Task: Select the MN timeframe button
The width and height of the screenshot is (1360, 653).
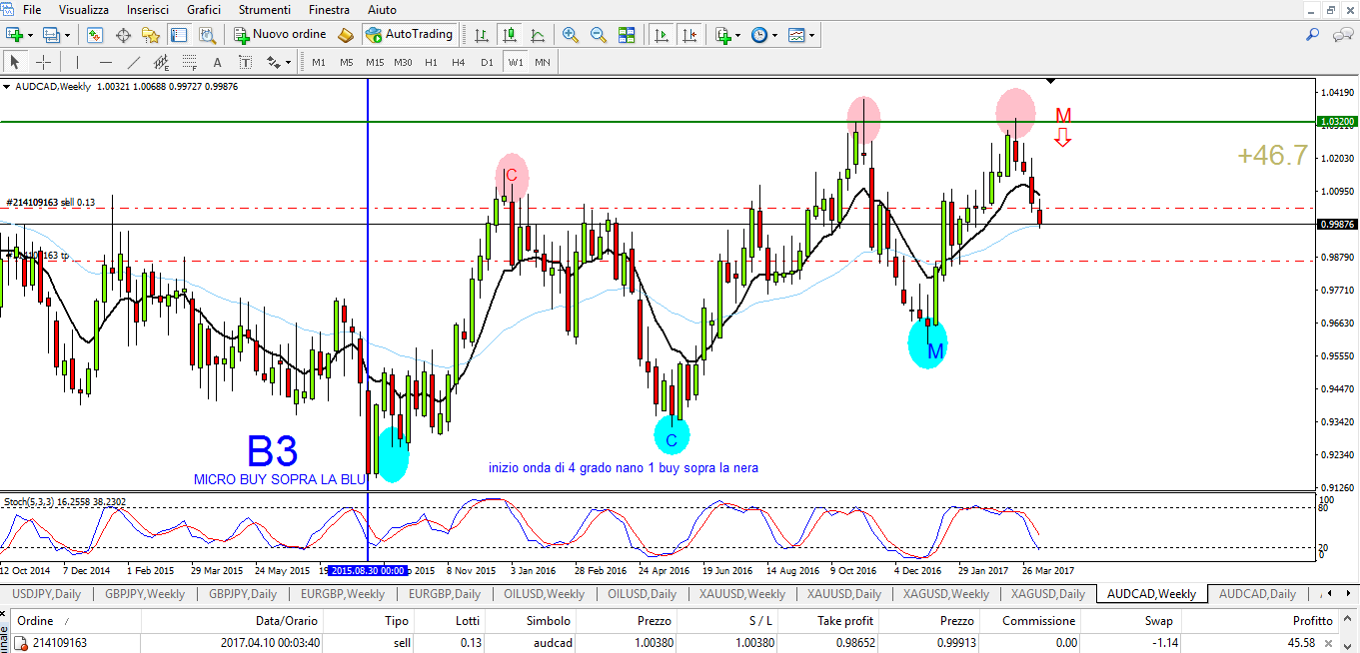Action: 542,62
